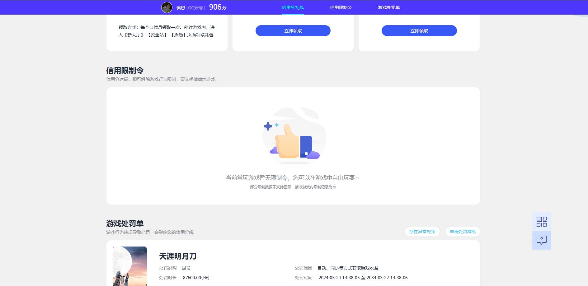Switch to the 信用分礼包 tab
This screenshot has height=286, width=588.
tap(293, 7)
